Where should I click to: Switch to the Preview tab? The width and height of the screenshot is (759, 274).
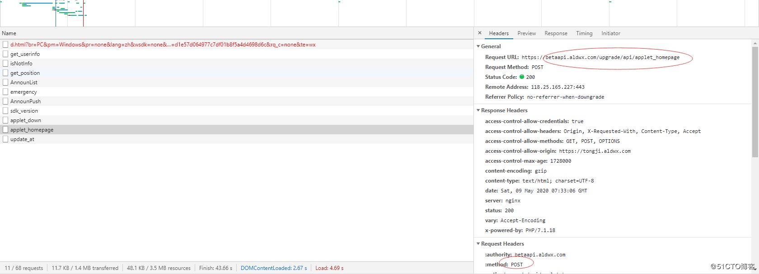click(x=526, y=33)
